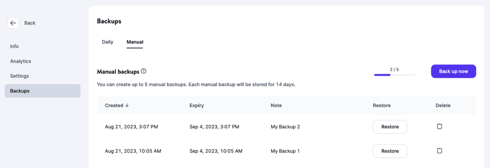Click the Note column header
The height and width of the screenshot is (168, 490).
[276, 105]
